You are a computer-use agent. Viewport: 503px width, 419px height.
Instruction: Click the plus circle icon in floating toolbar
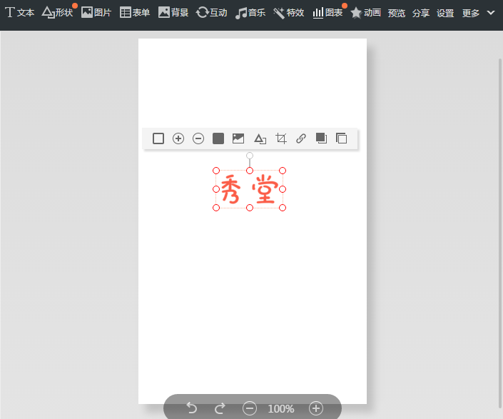click(x=178, y=138)
